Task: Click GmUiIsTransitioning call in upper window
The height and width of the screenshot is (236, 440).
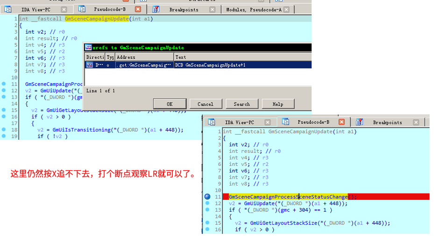Action: [82, 129]
